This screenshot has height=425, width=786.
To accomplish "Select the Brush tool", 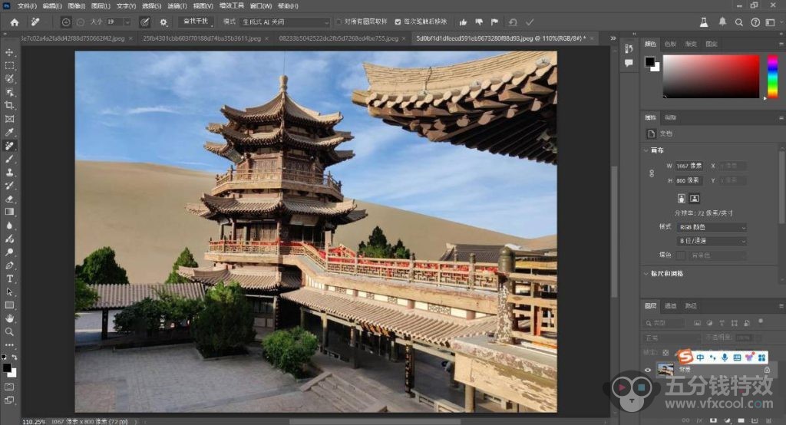I will [x=9, y=159].
